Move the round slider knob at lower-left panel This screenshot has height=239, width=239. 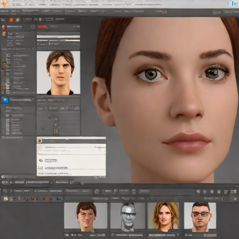[x=4, y=176]
